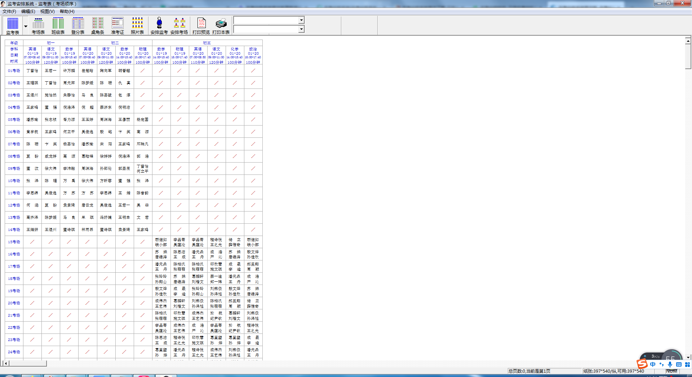Click the vertical scrollbar down arrow
Screen dimensions: 692x377
pyautogui.click(x=688, y=357)
